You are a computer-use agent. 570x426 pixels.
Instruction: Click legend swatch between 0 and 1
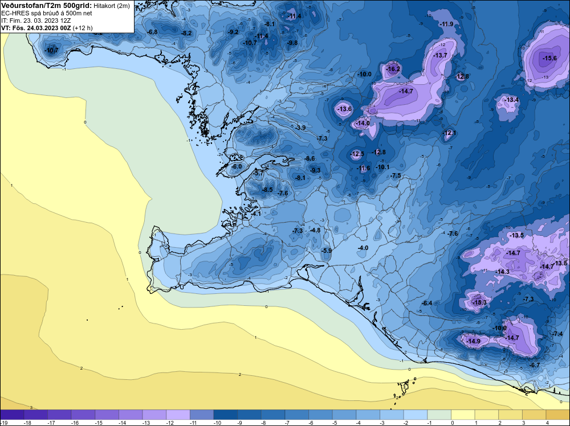pos(463,415)
